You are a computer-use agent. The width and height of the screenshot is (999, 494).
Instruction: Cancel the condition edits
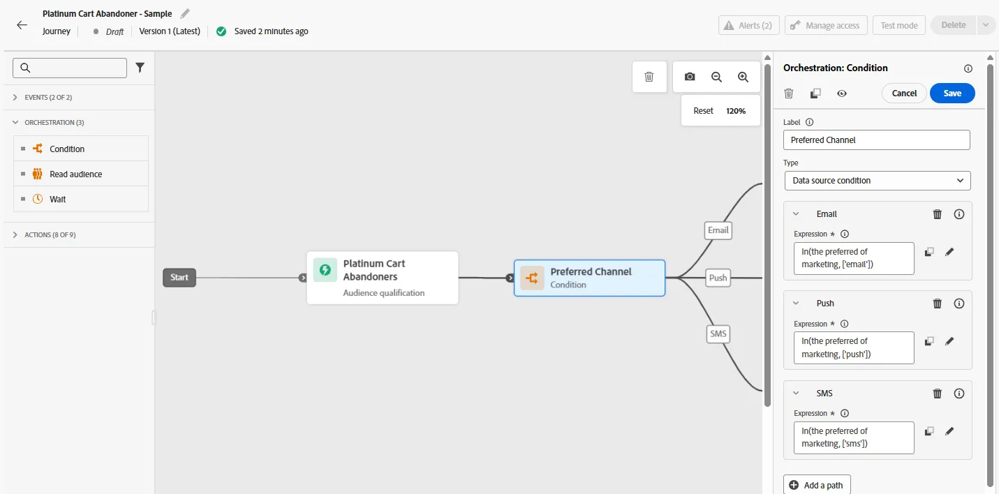[904, 93]
